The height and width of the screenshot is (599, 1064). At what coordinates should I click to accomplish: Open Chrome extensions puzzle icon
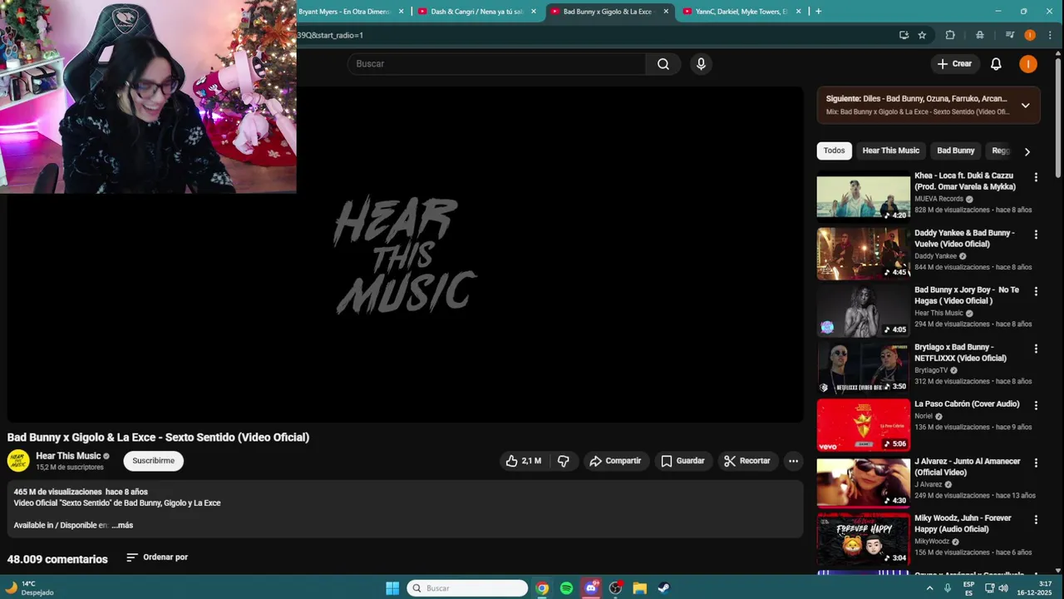click(x=950, y=35)
